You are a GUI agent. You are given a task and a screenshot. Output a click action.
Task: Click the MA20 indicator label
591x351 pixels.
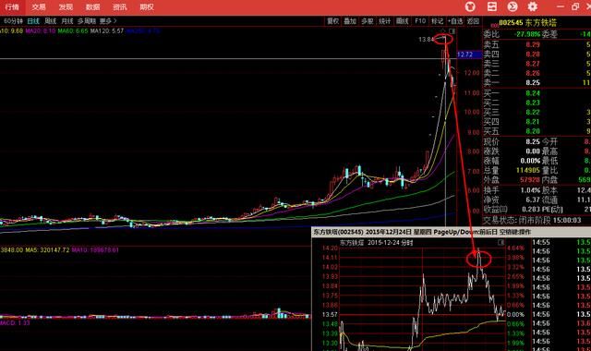click(x=41, y=30)
